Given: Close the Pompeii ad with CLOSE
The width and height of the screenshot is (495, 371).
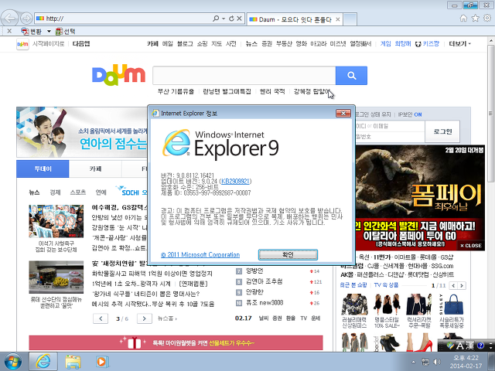Looking at the screenshot, I should click(471, 246).
